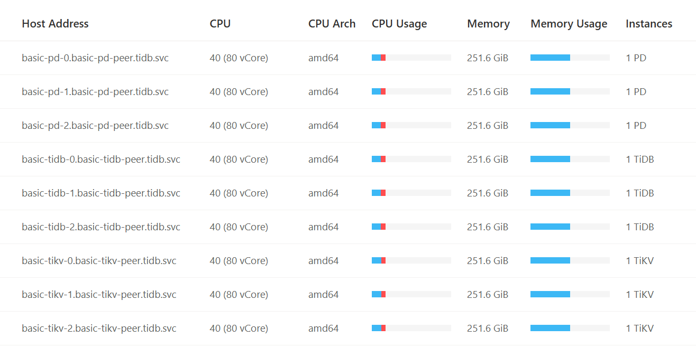The image size is (696, 347).
Task: Click the 1 TiDB instance of basic-tidb-2
Action: click(640, 227)
